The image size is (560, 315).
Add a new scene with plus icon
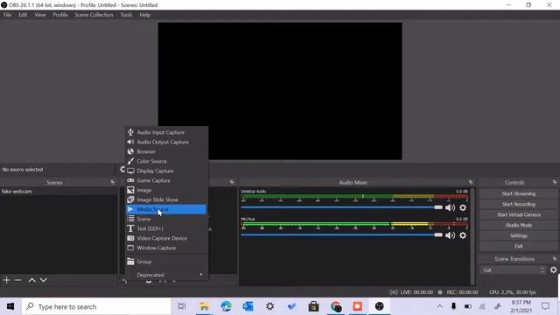click(x=6, y=280)
